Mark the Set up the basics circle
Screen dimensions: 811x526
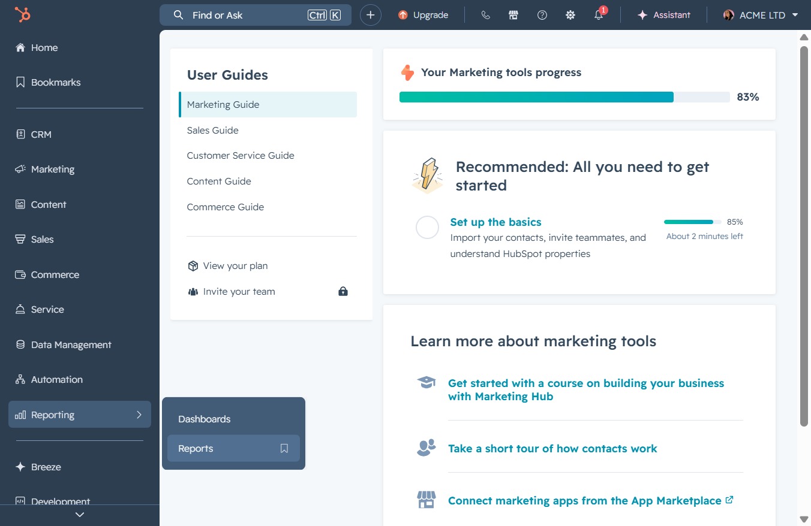[428, 228]
